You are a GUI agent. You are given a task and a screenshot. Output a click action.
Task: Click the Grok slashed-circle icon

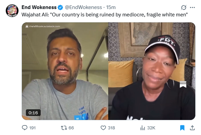184,7
